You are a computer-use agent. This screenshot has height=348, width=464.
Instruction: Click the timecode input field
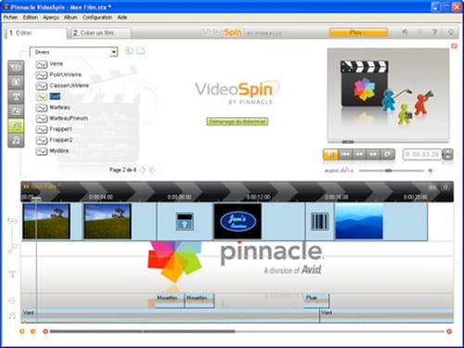click(x=422, y=154)
